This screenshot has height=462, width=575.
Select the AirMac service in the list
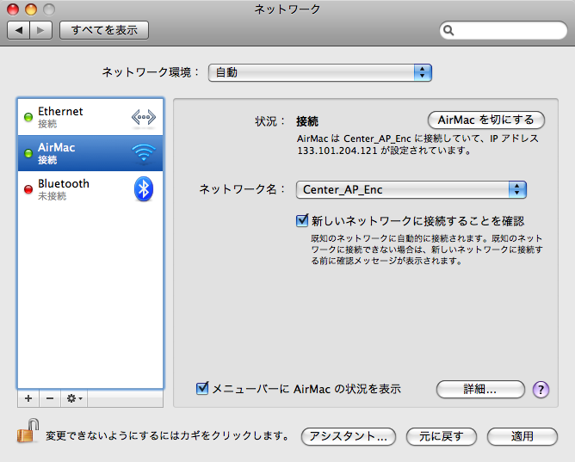point(90,153)
